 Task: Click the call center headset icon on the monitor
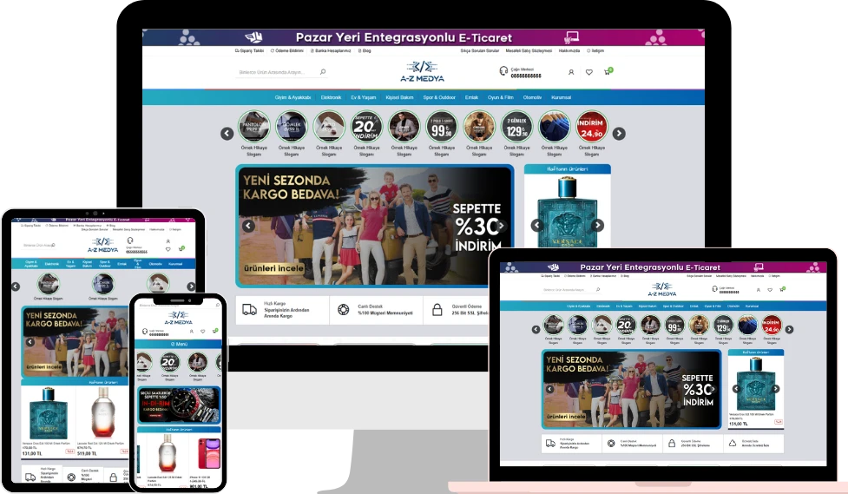[503, 71]
